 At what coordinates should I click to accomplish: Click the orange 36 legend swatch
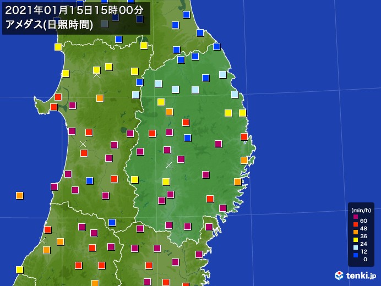click(356, 232)
